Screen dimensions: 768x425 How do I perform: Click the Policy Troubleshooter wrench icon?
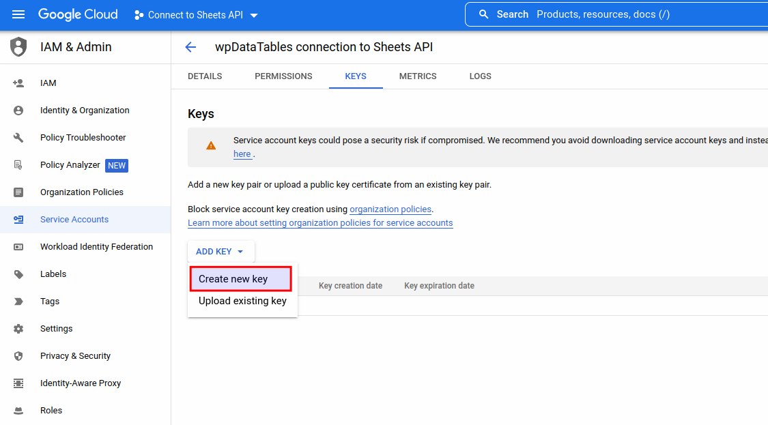(18, 138)
